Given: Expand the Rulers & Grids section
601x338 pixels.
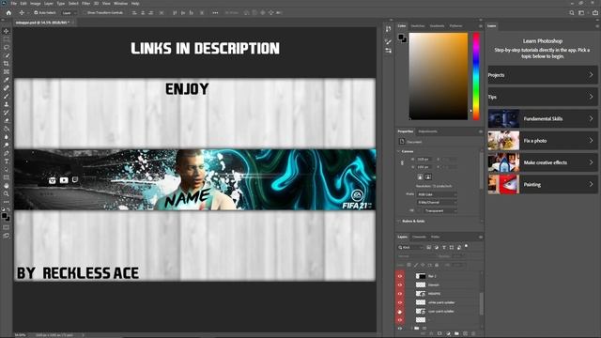Looking at the screenshot, I should point(398,222).
